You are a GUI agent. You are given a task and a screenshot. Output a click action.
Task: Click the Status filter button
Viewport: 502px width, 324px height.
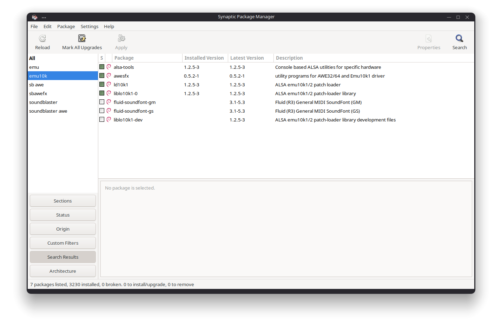[x=63, y=215]
